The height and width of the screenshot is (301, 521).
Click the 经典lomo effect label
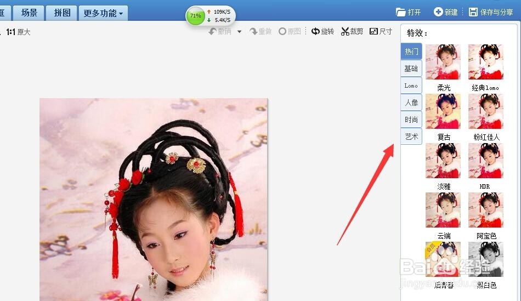tap(485, 88)
